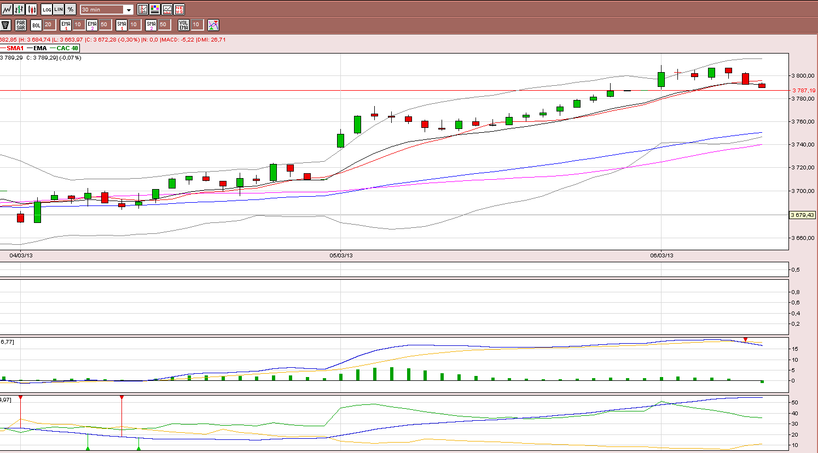This screenshot has height=453, width=818.
Task: Click the CAC 40 legend label
Action: 67,48
